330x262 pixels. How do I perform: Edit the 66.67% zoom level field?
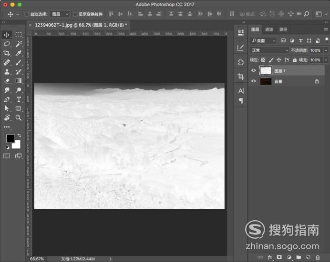click(37, 259)
